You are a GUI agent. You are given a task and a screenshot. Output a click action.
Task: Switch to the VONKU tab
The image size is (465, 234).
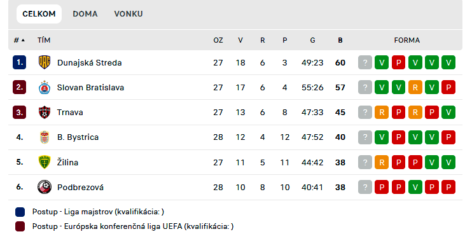pyautogui.click(x=128, y=14)
